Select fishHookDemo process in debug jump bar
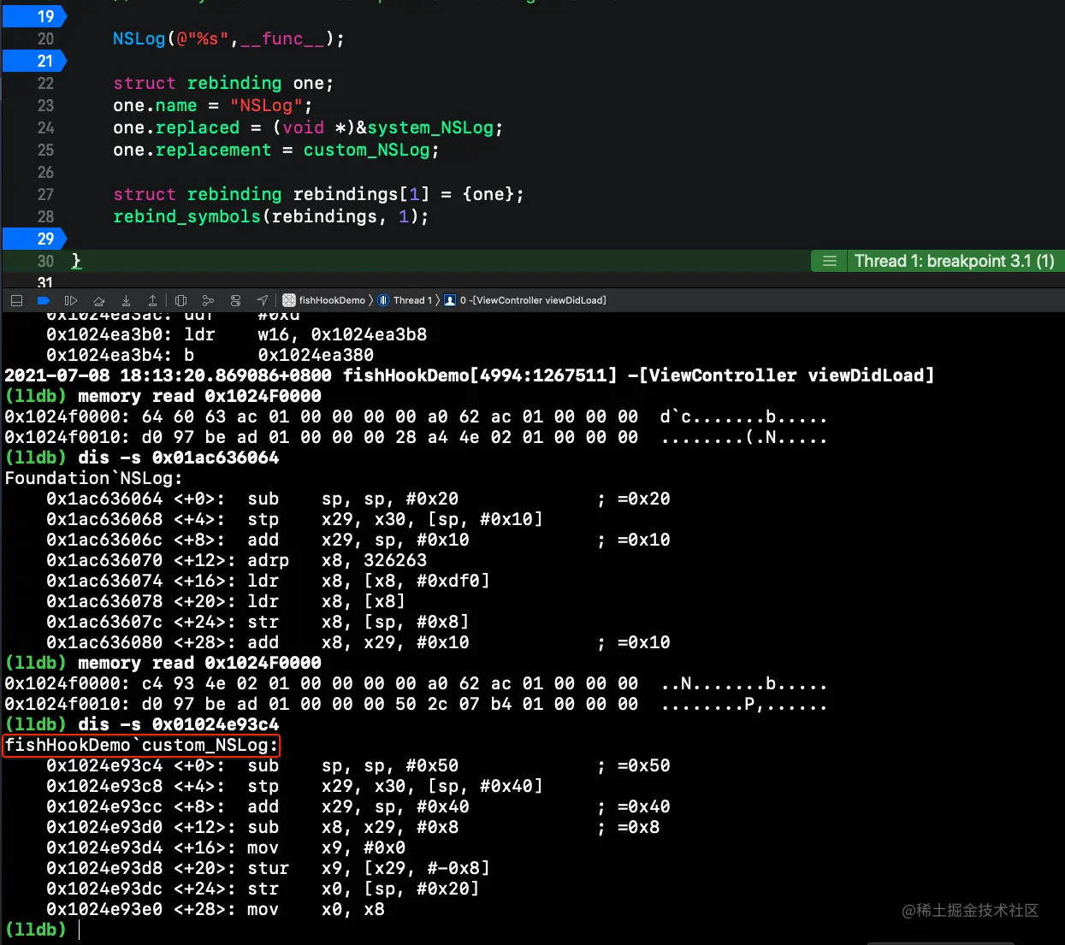1065x945 pixels. pyautogui.click(x=324, y=300)
